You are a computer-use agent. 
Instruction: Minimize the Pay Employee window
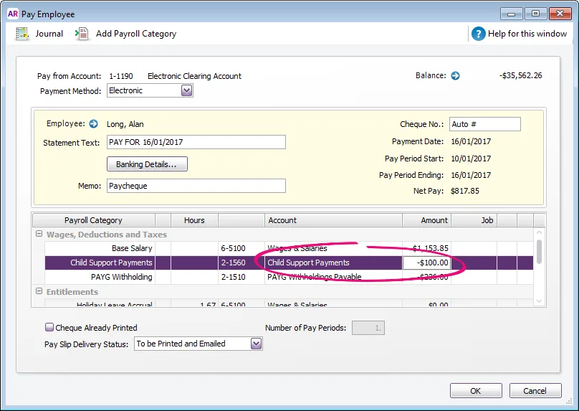pos(511,14)
